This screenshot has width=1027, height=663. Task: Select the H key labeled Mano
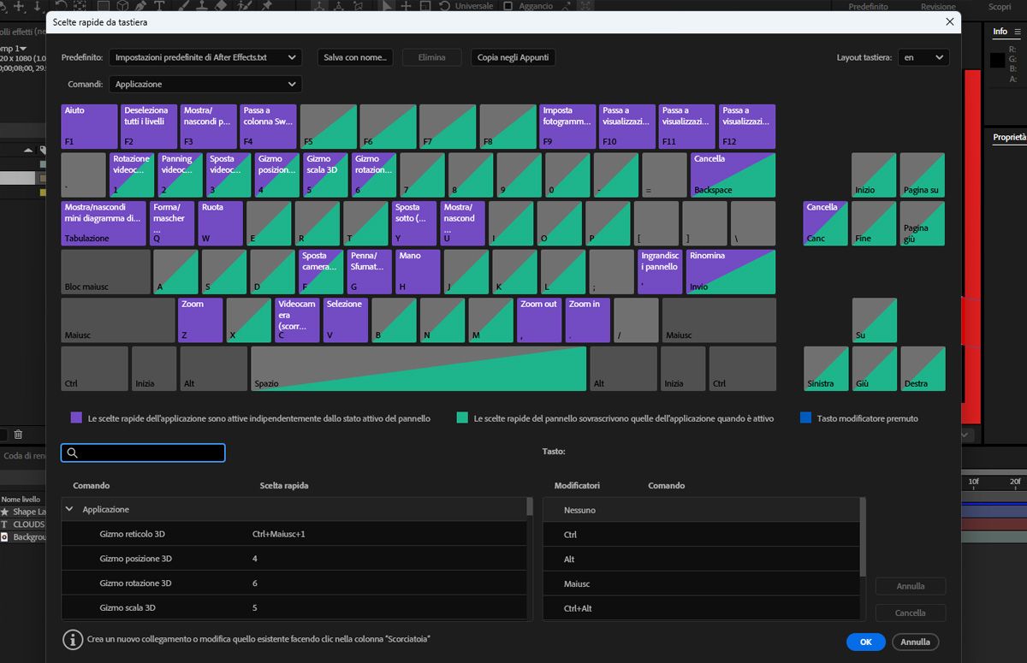[418, 272]
